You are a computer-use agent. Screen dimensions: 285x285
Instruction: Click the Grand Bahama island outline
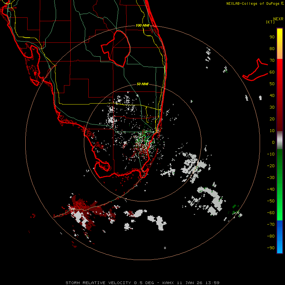(x=255, y=70)
